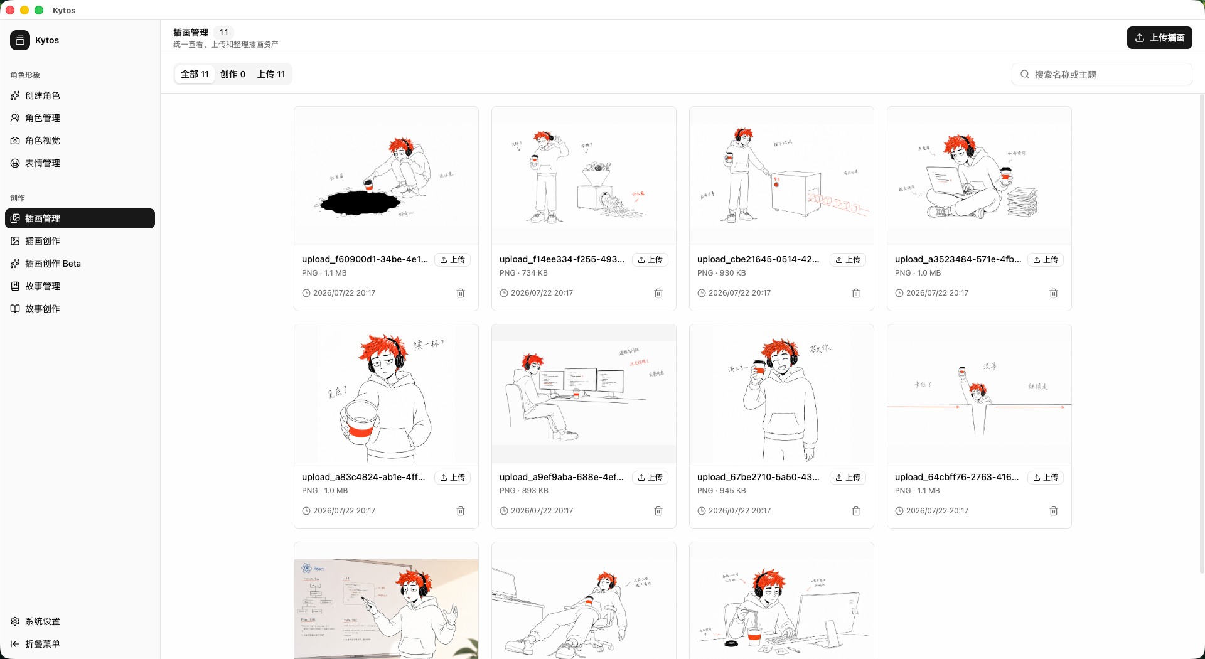
Task: Click file name upload_64cbff76-2763-416...
Action: coord(957,477)
